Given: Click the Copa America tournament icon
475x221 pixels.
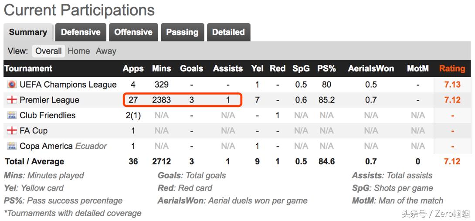Looking at the screenshot, I should (x=12, y=146).
